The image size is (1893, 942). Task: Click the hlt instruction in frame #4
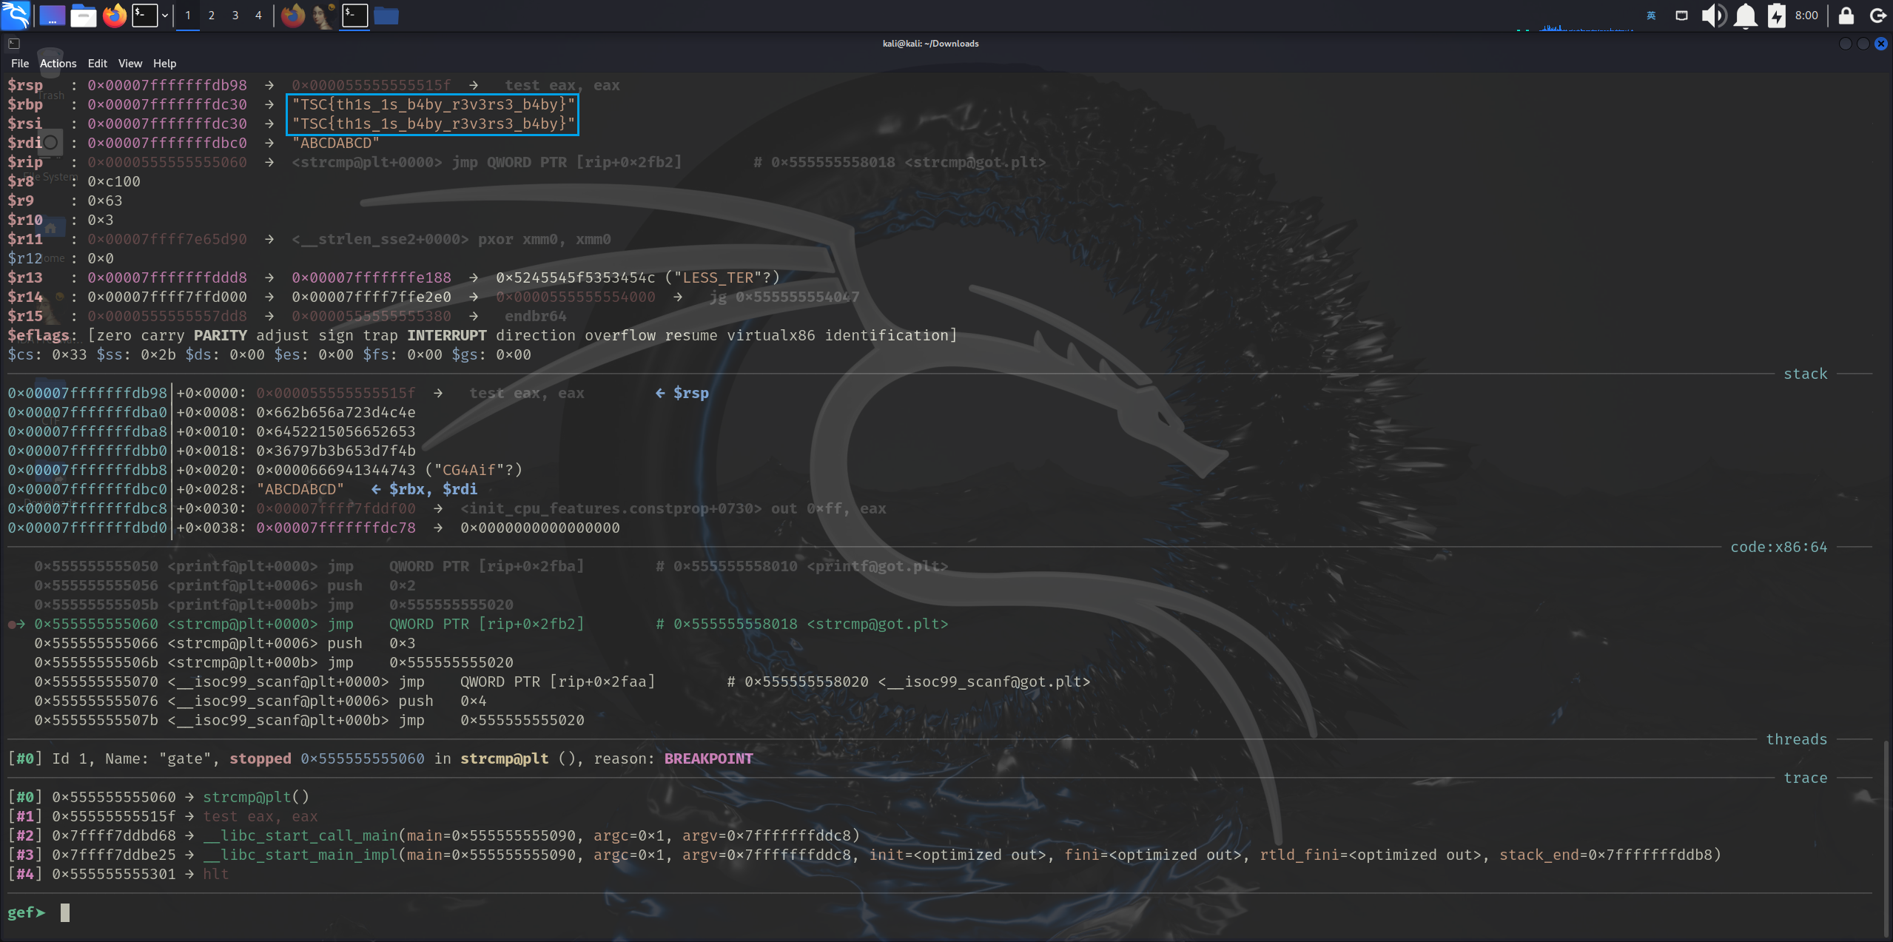[x=216, y=874]
